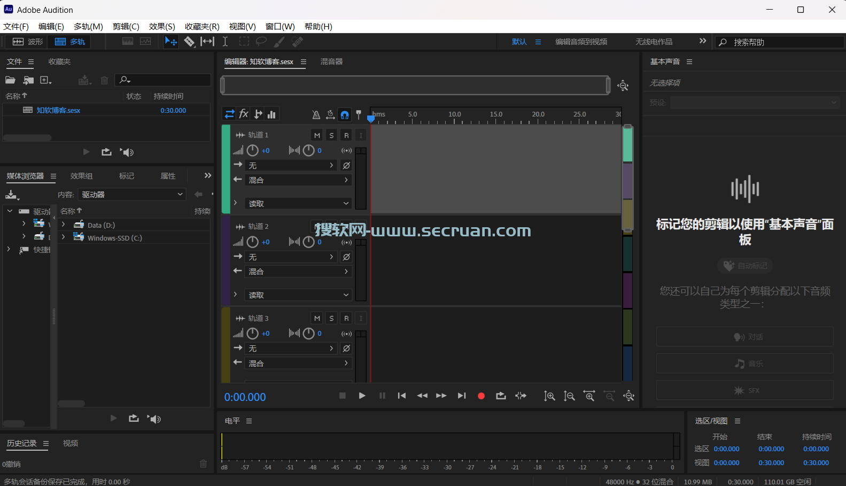Switch to 波形 waveform view

coord(28,42)
